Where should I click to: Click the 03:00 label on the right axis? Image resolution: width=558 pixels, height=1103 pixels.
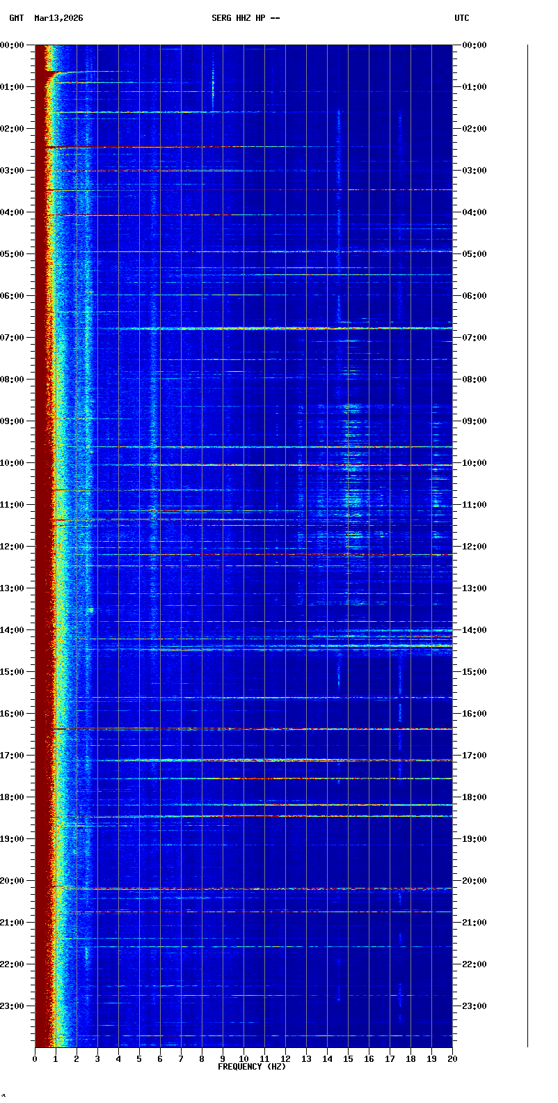click(475, 171)
